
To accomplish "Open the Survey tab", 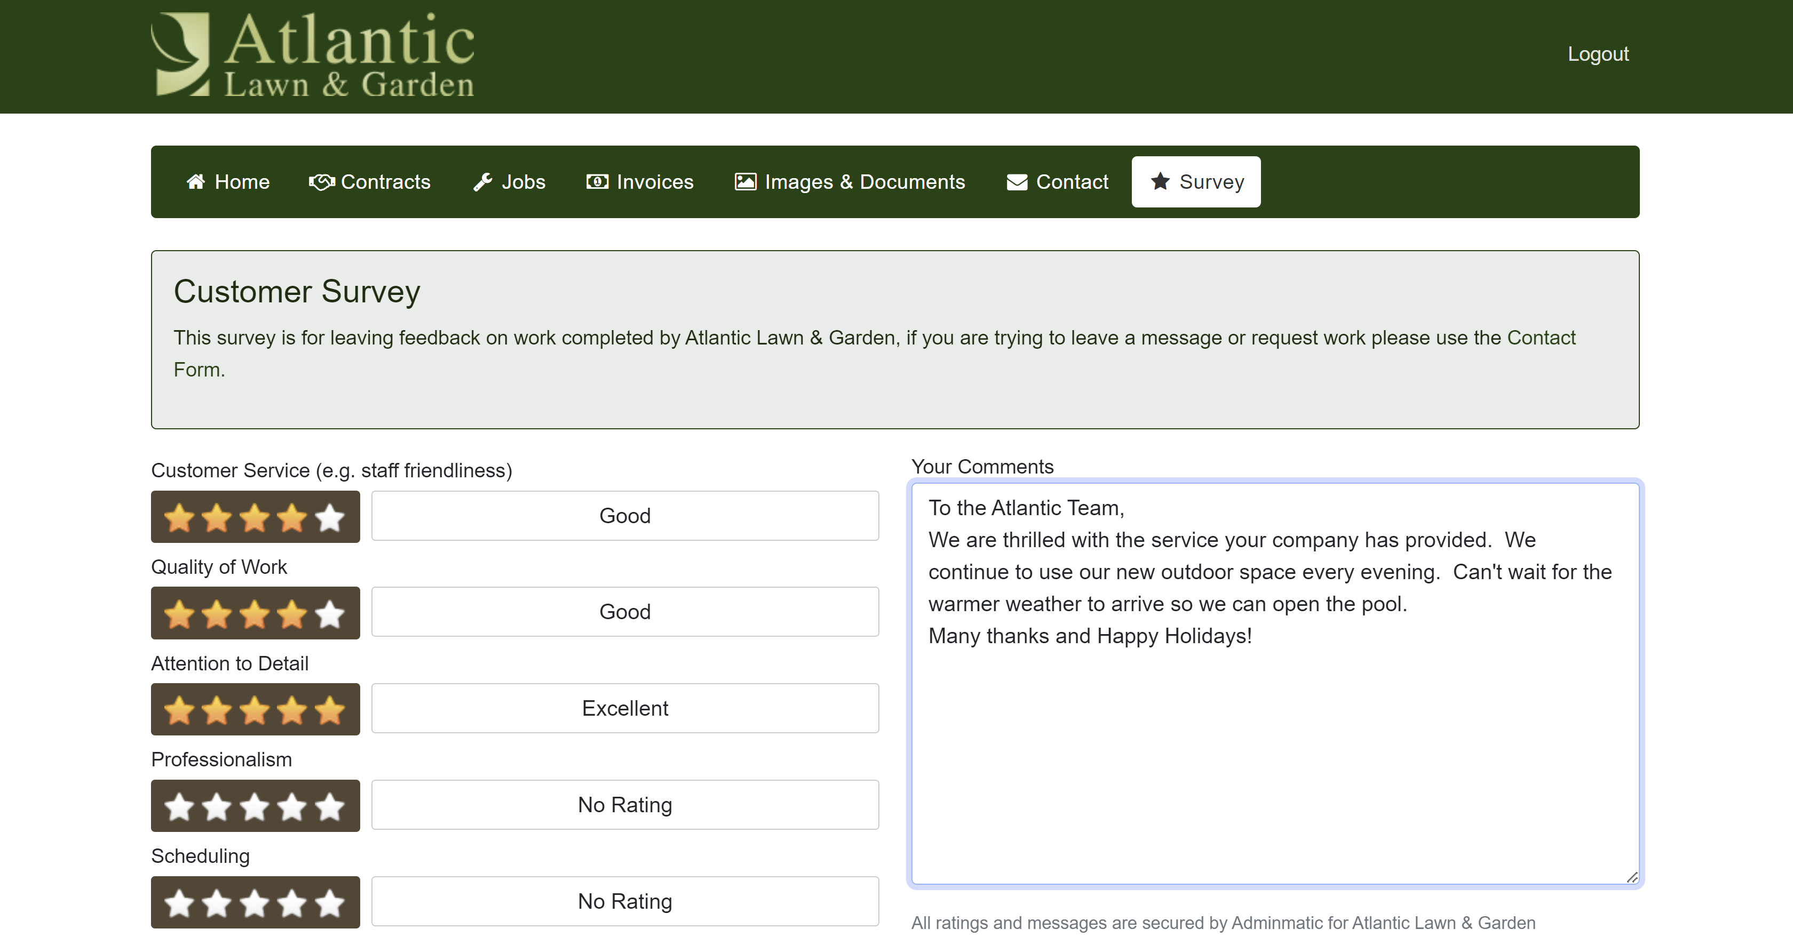I will [x=1196, y=181].
